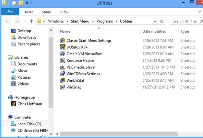203x138 pixels.
Task: Click the sidebar scroll up arrow
Action: coord(51,30)
